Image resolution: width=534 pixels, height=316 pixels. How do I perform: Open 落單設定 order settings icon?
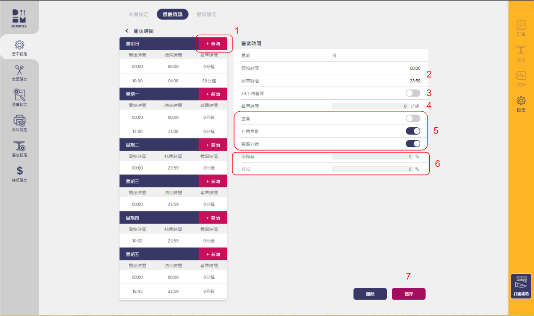pyautogui.click(x=19, y=97)
